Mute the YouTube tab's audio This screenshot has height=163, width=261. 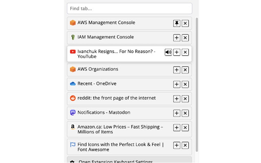click(168, 52)
